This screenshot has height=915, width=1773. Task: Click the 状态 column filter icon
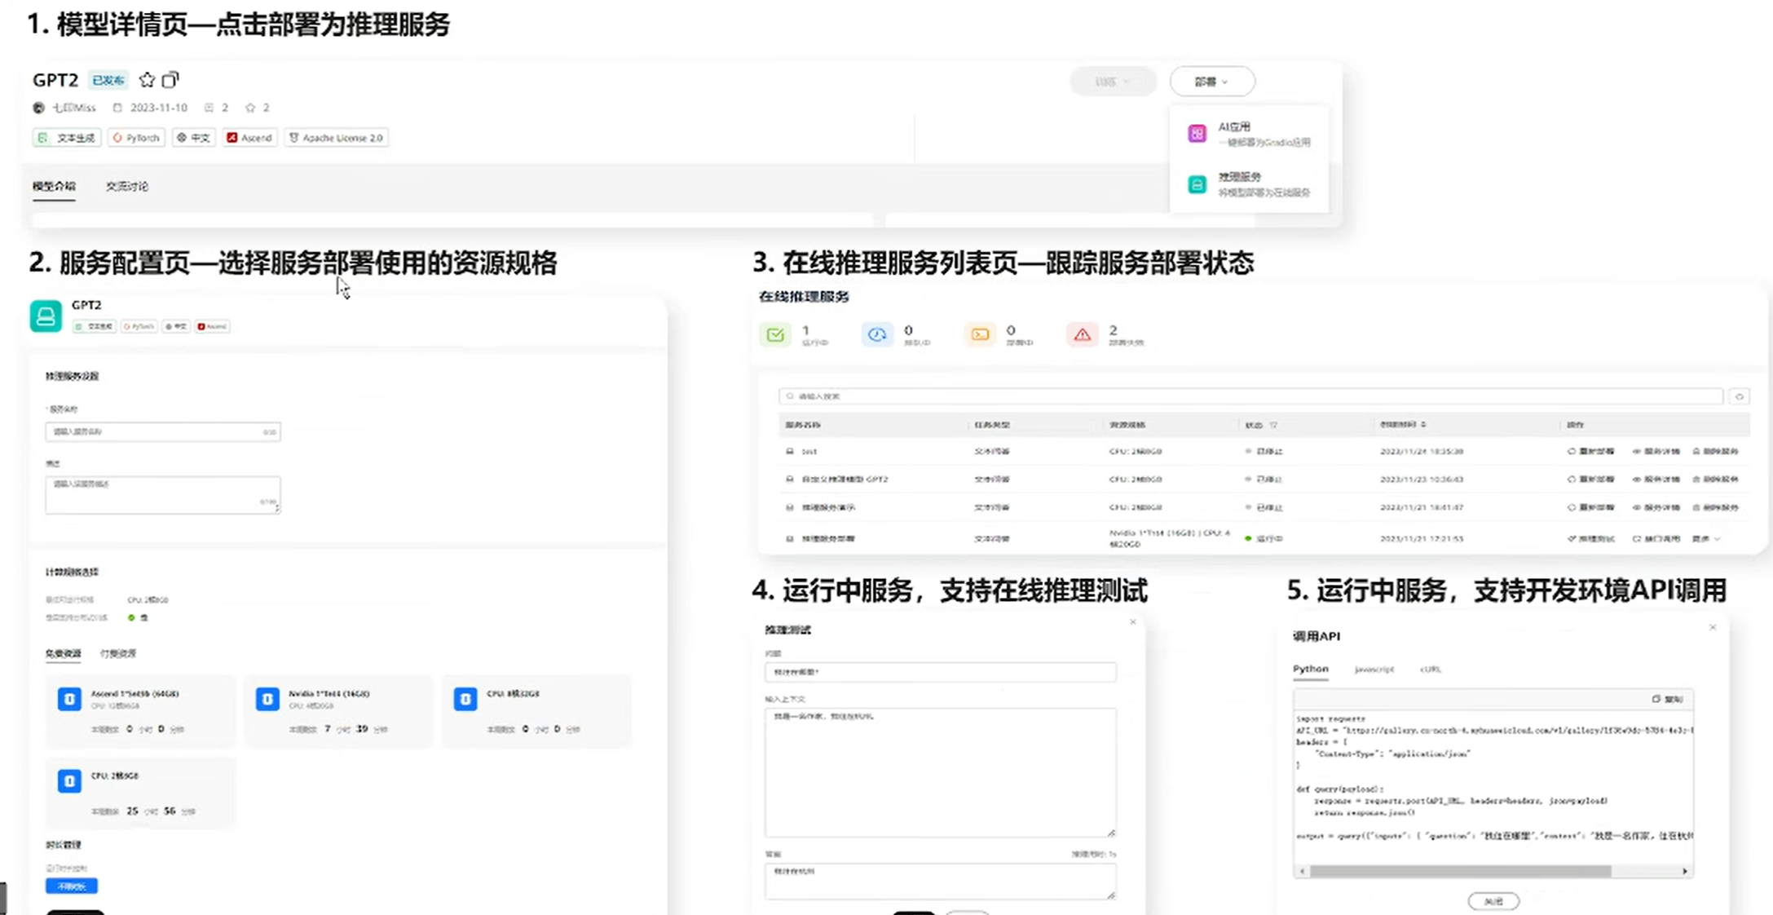click(x=1273, y=425)
